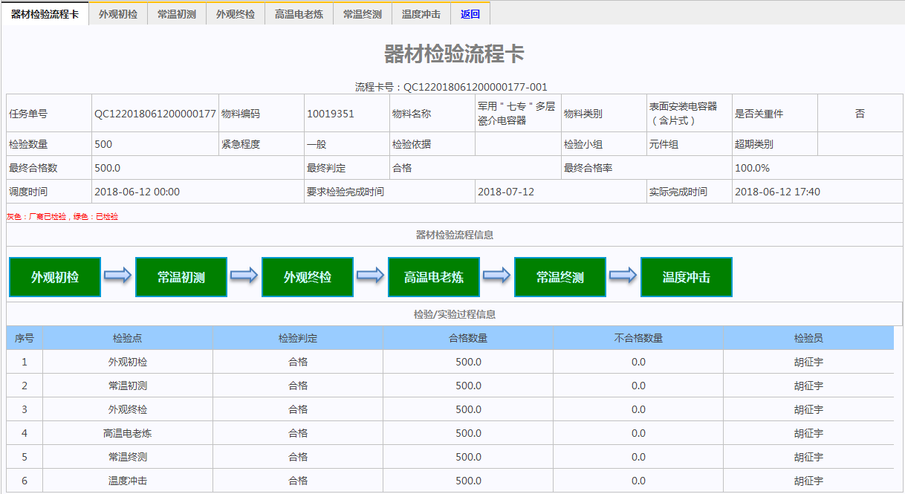Screen dimensions: 905x494
Task: Open the 常温初测 tab at top
Action: point(177,14)
